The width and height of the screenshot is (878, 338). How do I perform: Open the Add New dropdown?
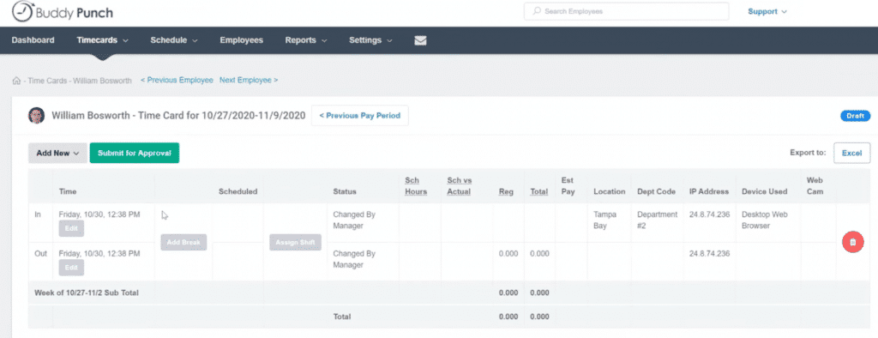[58, 153]
